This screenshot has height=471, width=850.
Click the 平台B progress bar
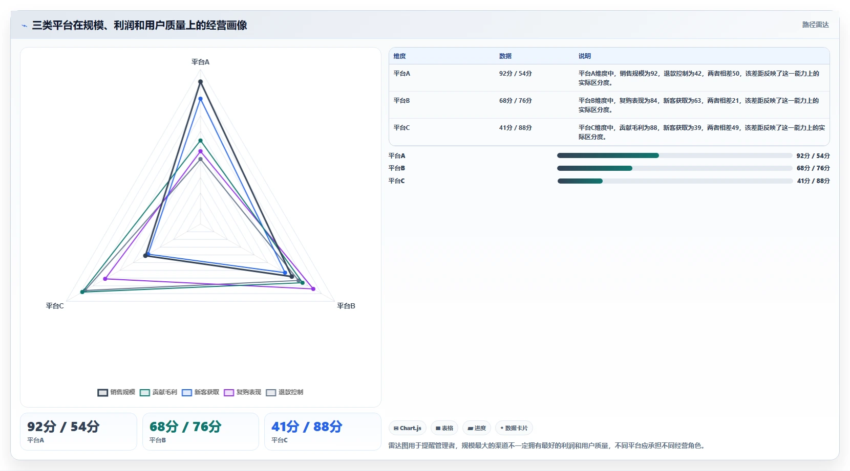(674, 168)
